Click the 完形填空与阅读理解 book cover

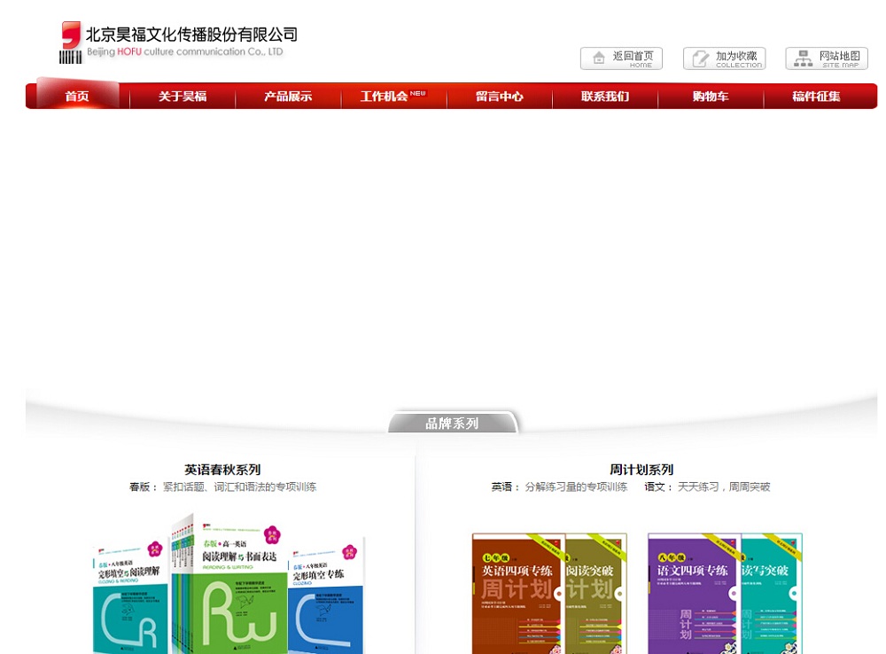[x=131, y=597]
